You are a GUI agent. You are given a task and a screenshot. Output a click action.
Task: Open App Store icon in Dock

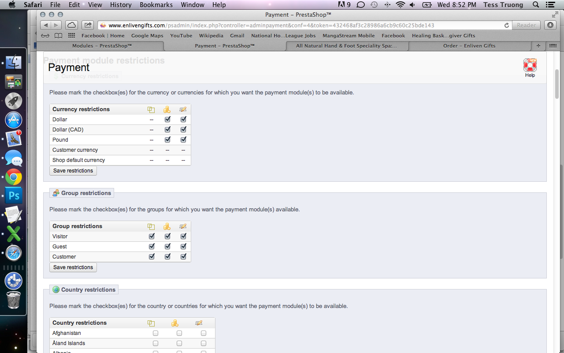click(14, 120)
